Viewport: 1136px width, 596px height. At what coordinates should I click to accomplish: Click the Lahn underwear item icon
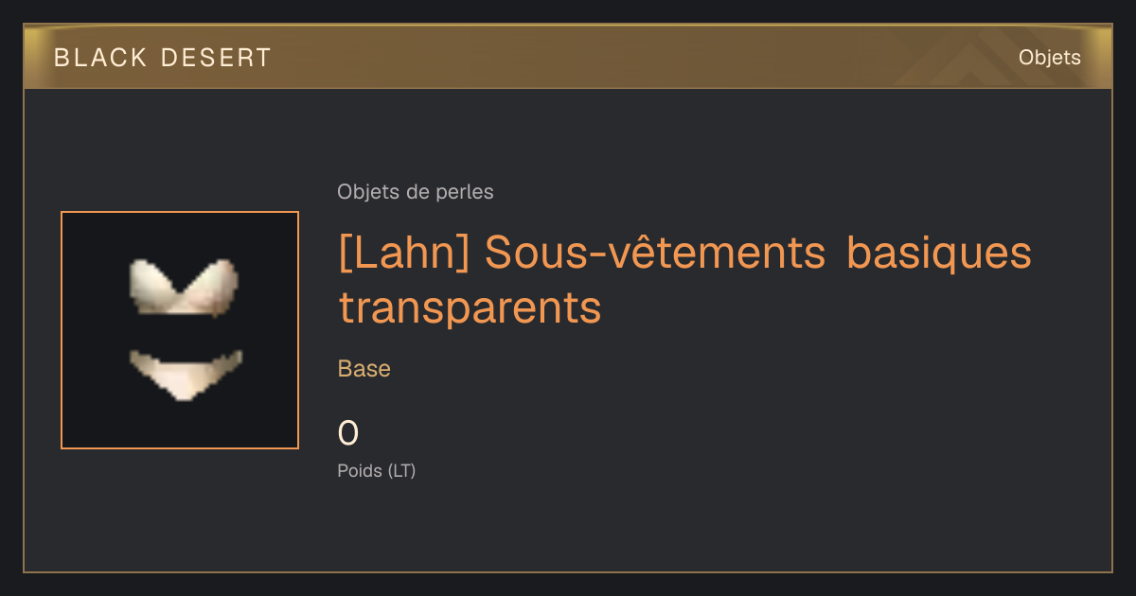tap(180, 330)
